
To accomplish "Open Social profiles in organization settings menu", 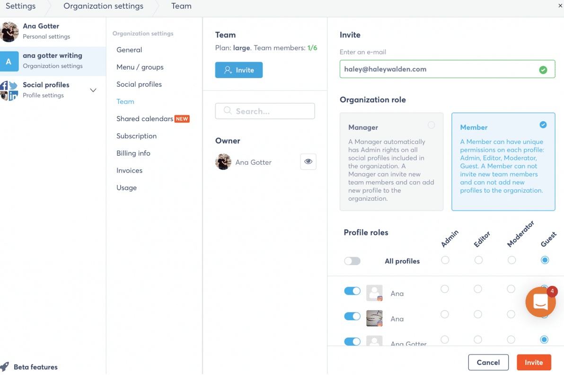I will point(139,84).
